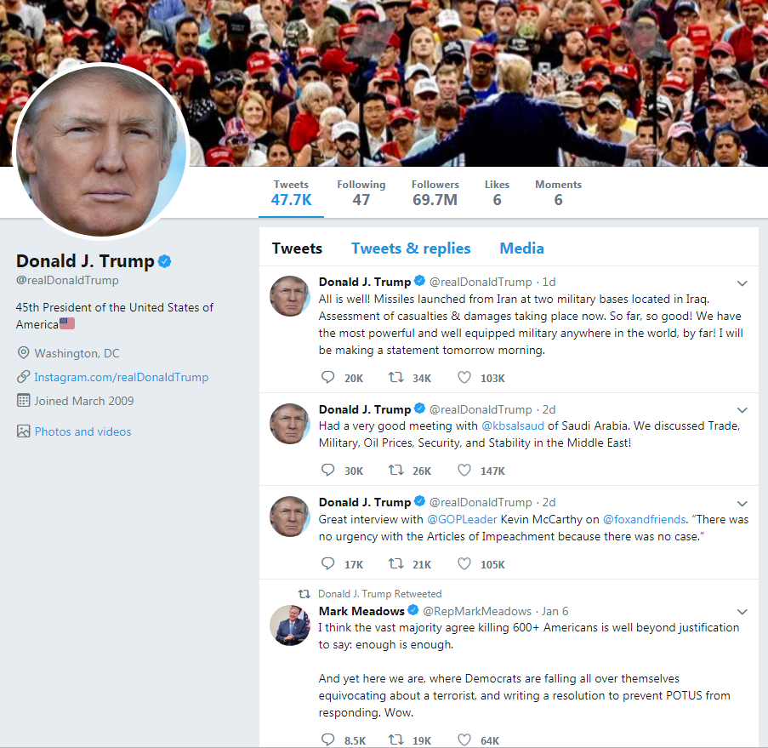Viewport: 768px width, 748px height.
Task: Follow the @kbsalsaud mention link
Action: pyautogui.click(x=513, y=425)
